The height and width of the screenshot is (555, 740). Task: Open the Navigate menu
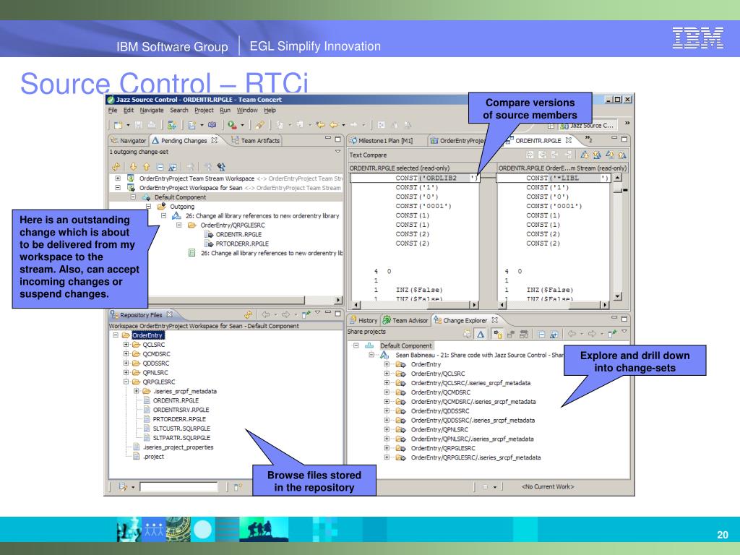(152, 110)
